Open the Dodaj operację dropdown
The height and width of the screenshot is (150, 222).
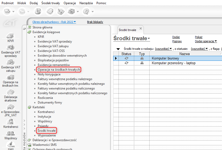206,41
